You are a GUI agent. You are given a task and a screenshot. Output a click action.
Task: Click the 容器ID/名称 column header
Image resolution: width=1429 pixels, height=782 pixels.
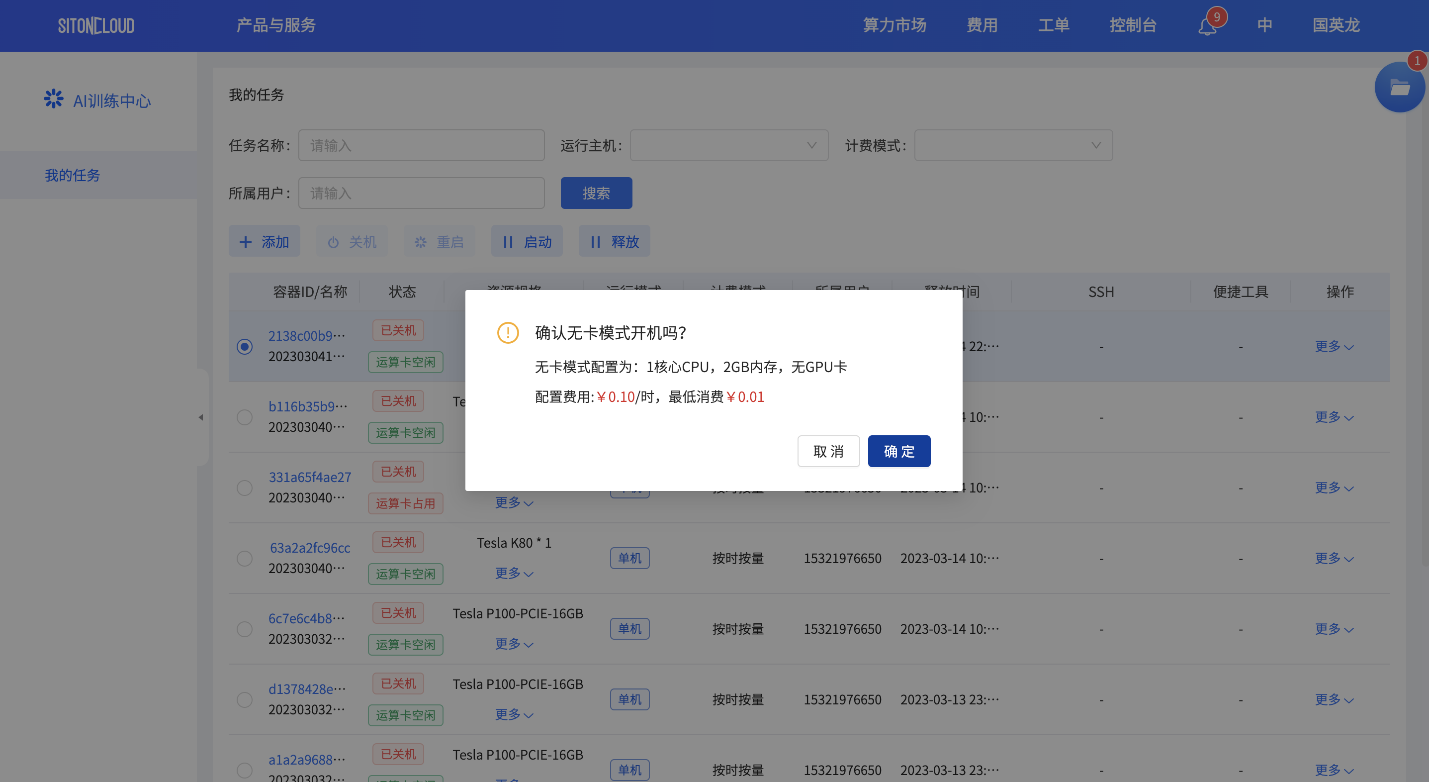(x=310, y=292)
